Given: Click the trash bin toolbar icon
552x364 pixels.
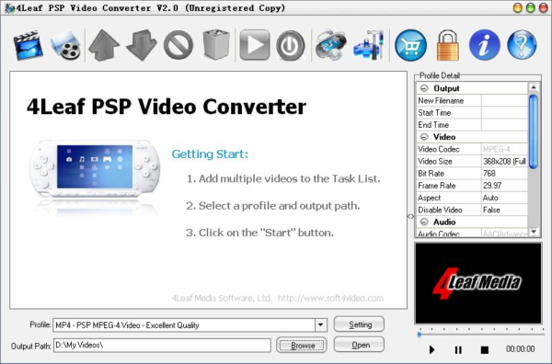Looking at the screenshot, I should click(216, 45).
